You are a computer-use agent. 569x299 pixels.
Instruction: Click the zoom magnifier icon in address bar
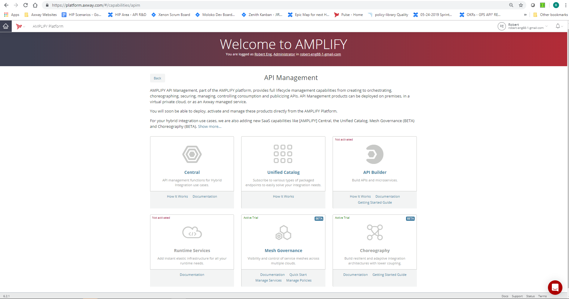click(x=511, y=5)
